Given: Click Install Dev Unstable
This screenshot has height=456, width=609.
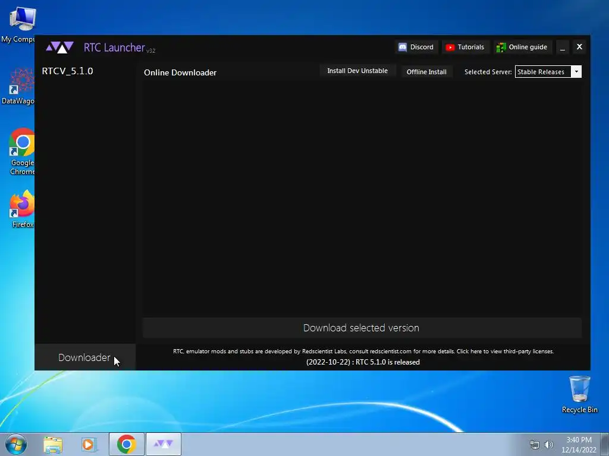Looking at the screenshot, I should 357,71.
